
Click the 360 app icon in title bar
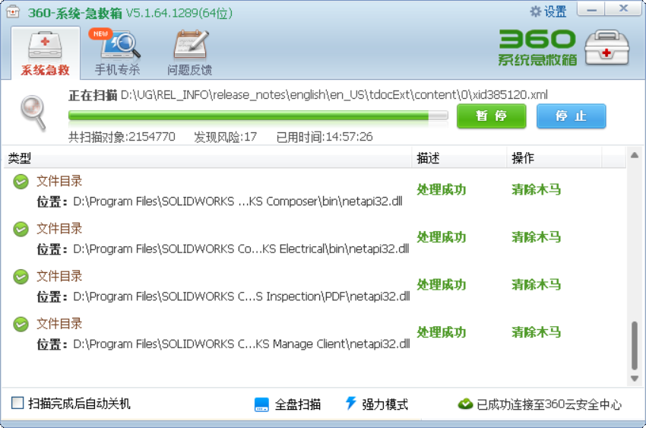(13, 12)
